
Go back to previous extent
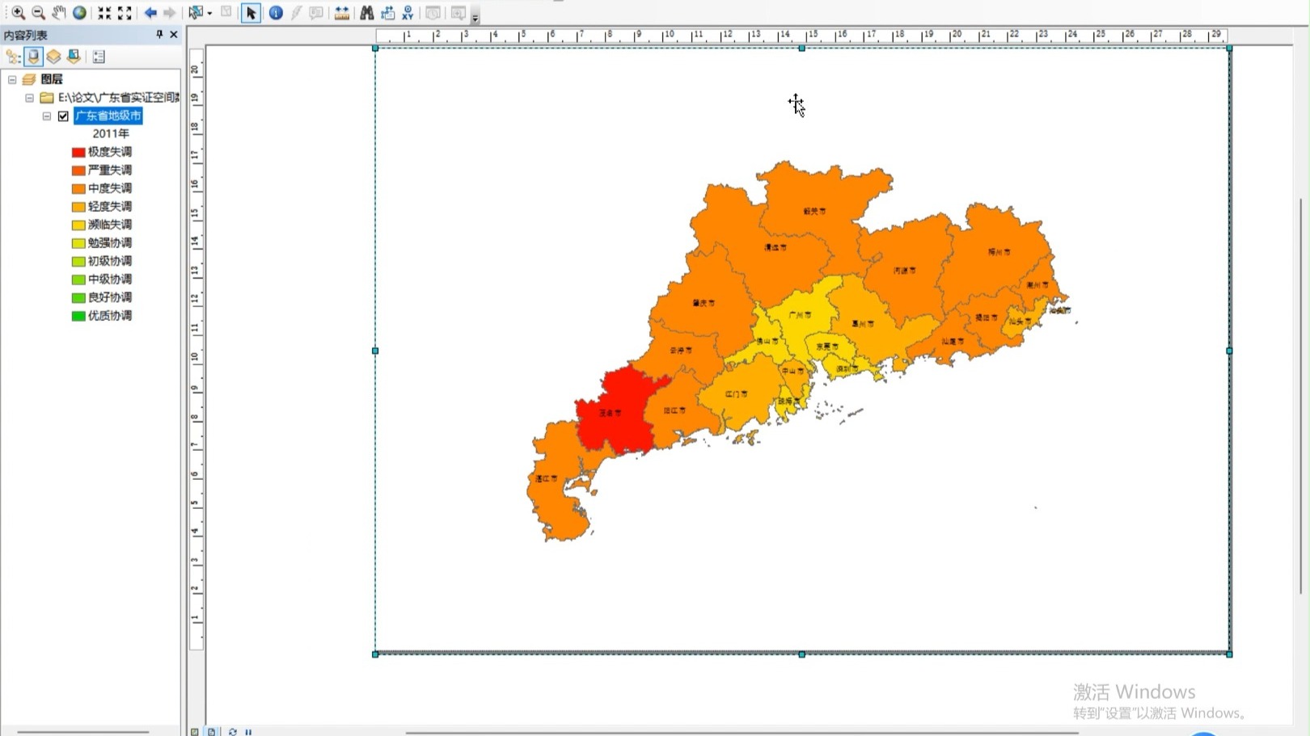point(149,12)
